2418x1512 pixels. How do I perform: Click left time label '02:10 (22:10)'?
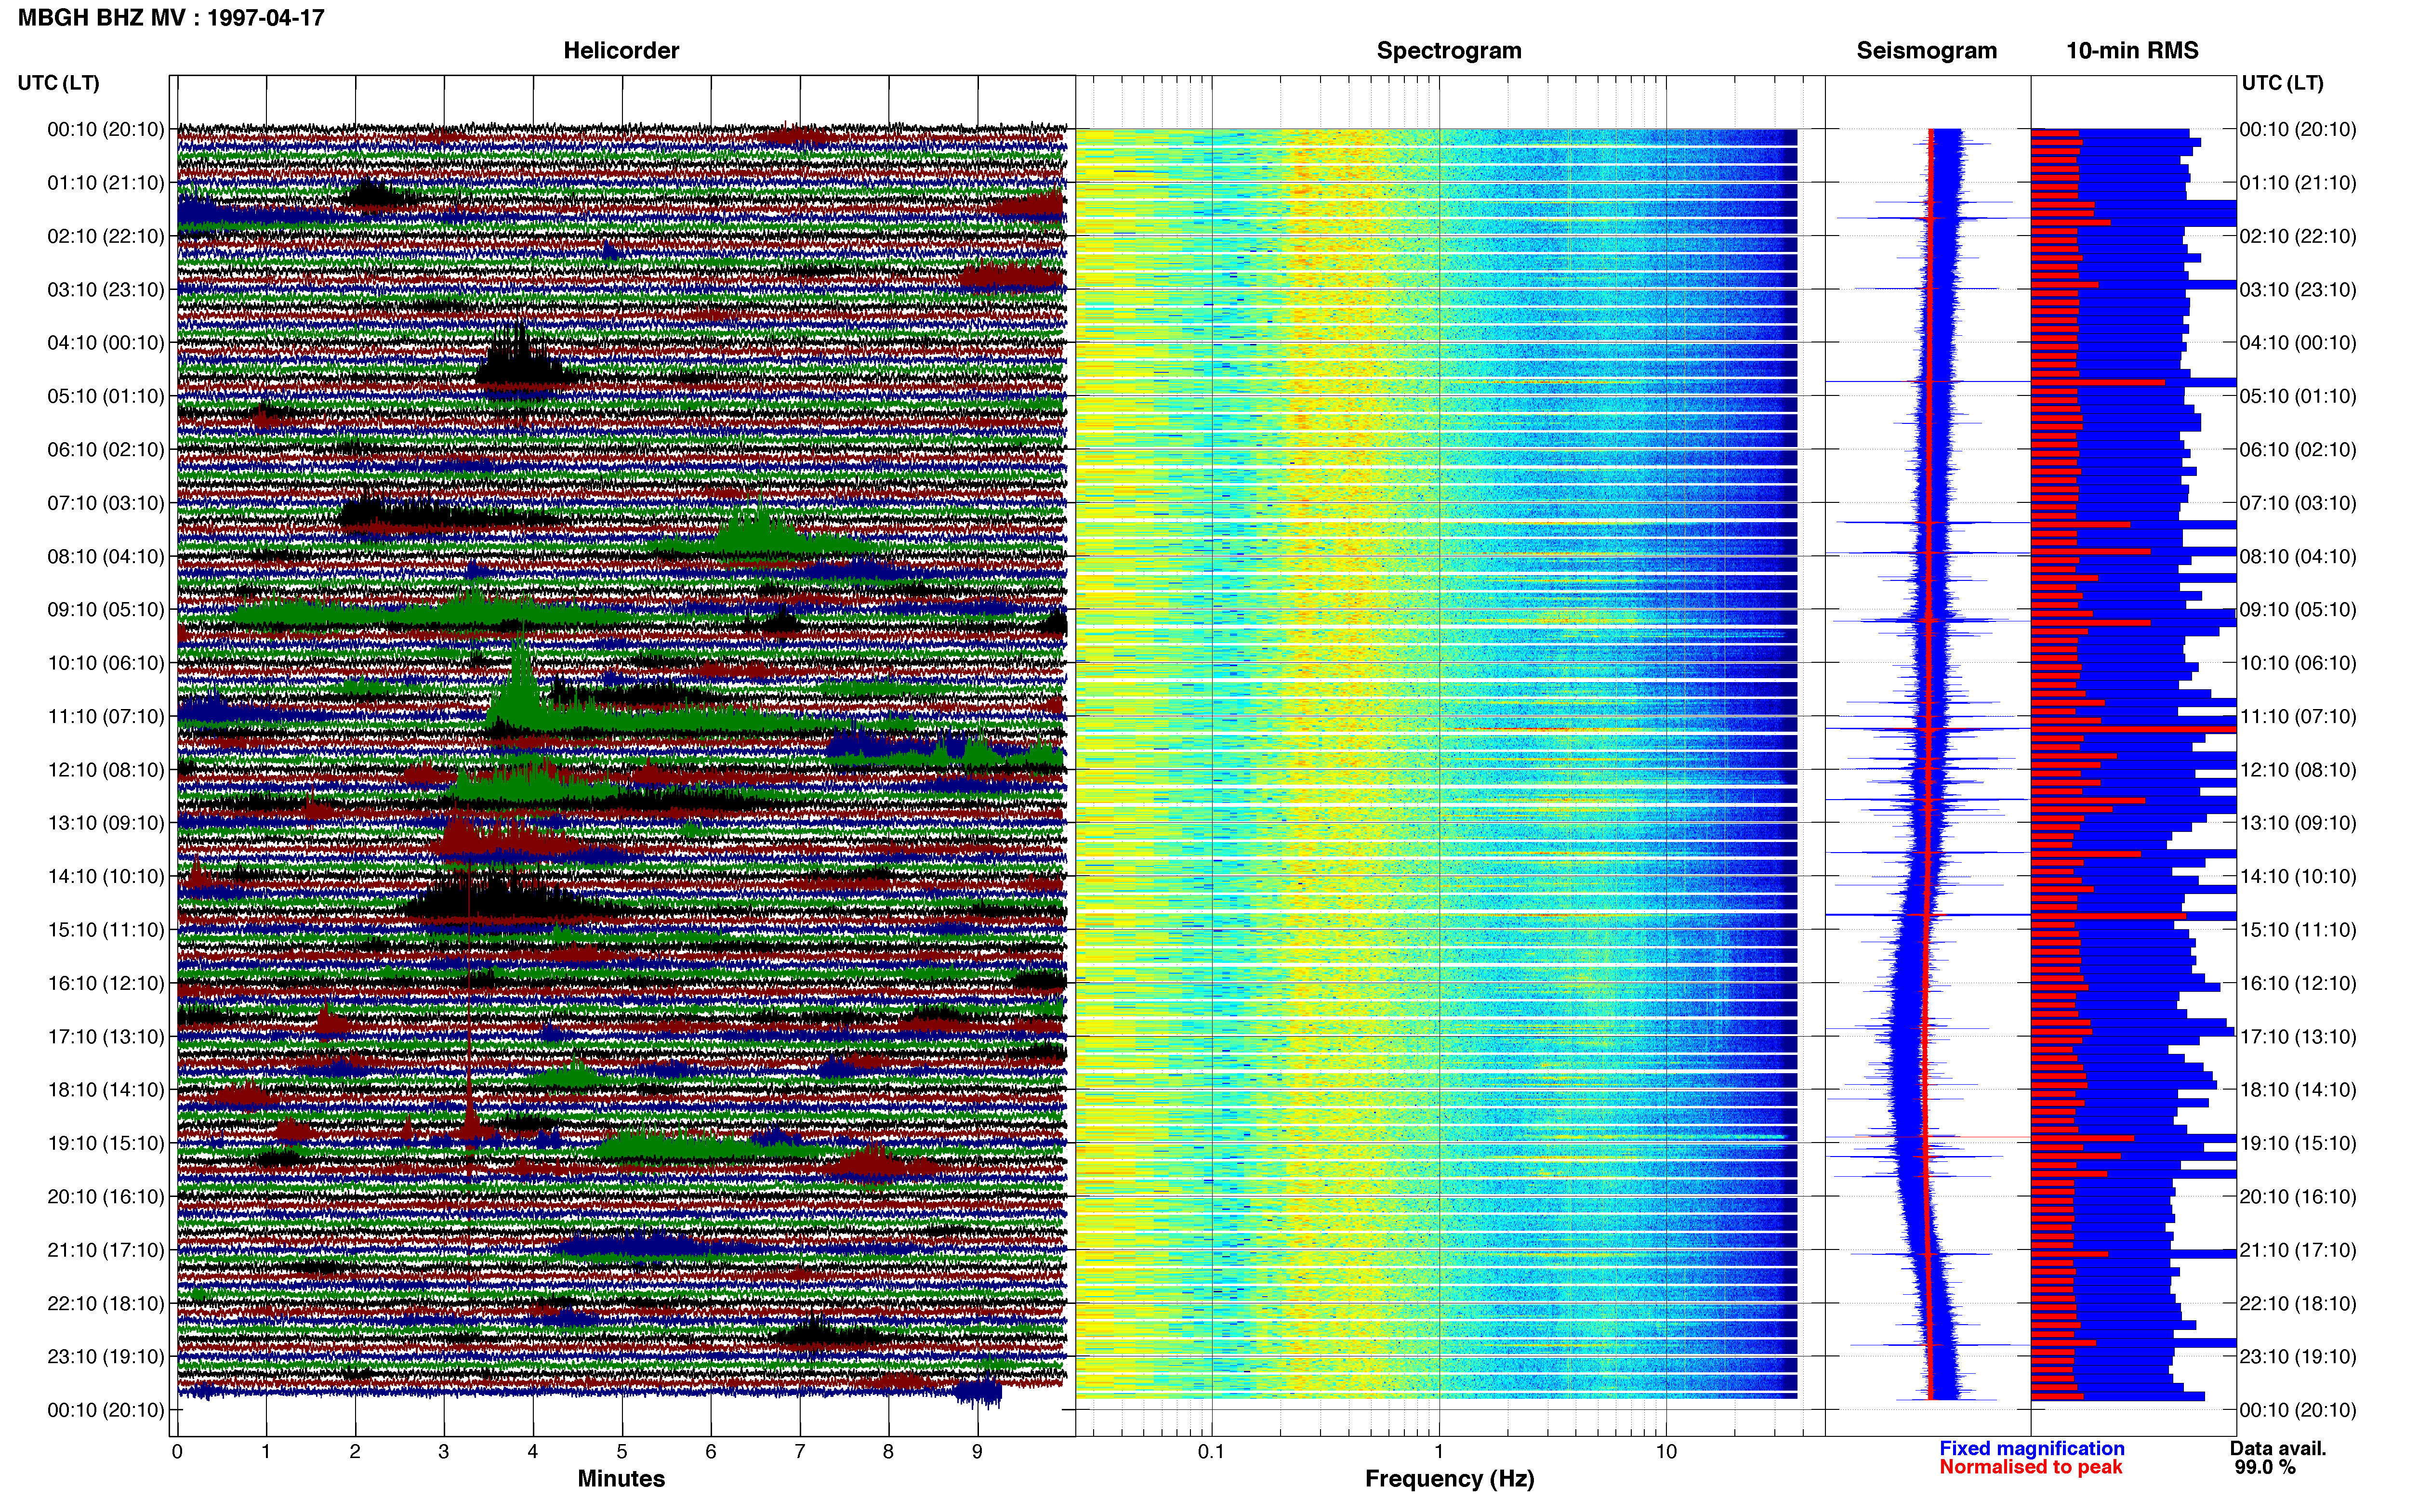[x=106, y=236]
